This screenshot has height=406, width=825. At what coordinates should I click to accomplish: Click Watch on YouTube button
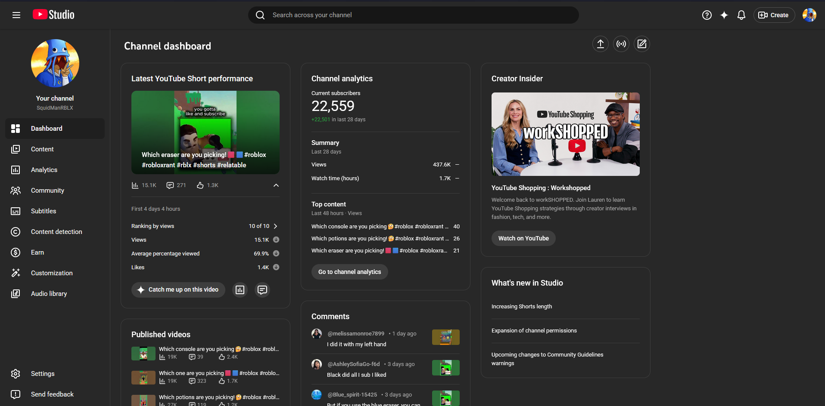523,238
